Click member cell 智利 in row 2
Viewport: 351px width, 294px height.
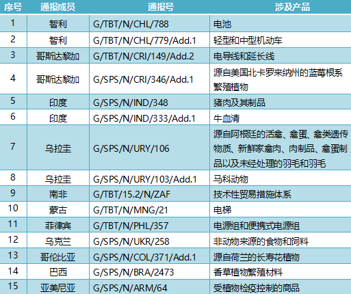(58, 40)
